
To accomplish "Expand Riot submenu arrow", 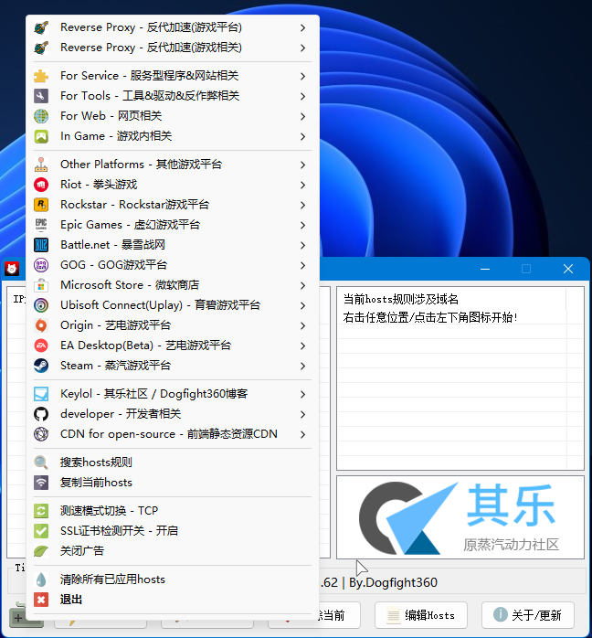I will pos(302,185).
